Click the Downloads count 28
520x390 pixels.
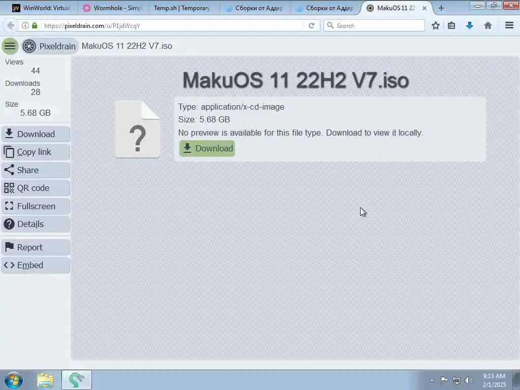point(35,92)
